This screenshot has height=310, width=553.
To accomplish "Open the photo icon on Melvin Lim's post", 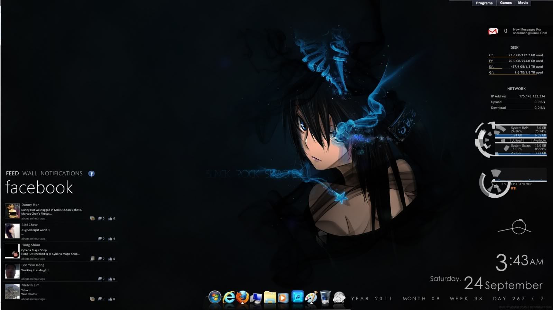I will point(92,299).
